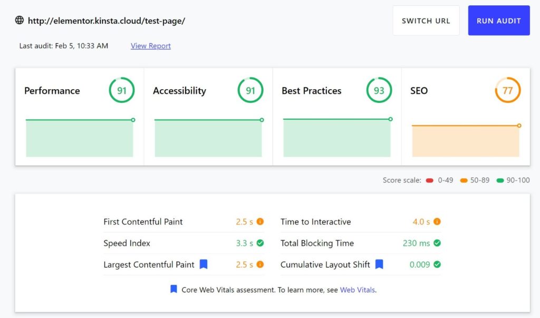This screenshot has height=318, width=540.
Task: Click the Run Audit button
Action: pyautogui.click(x=498, y=20)
